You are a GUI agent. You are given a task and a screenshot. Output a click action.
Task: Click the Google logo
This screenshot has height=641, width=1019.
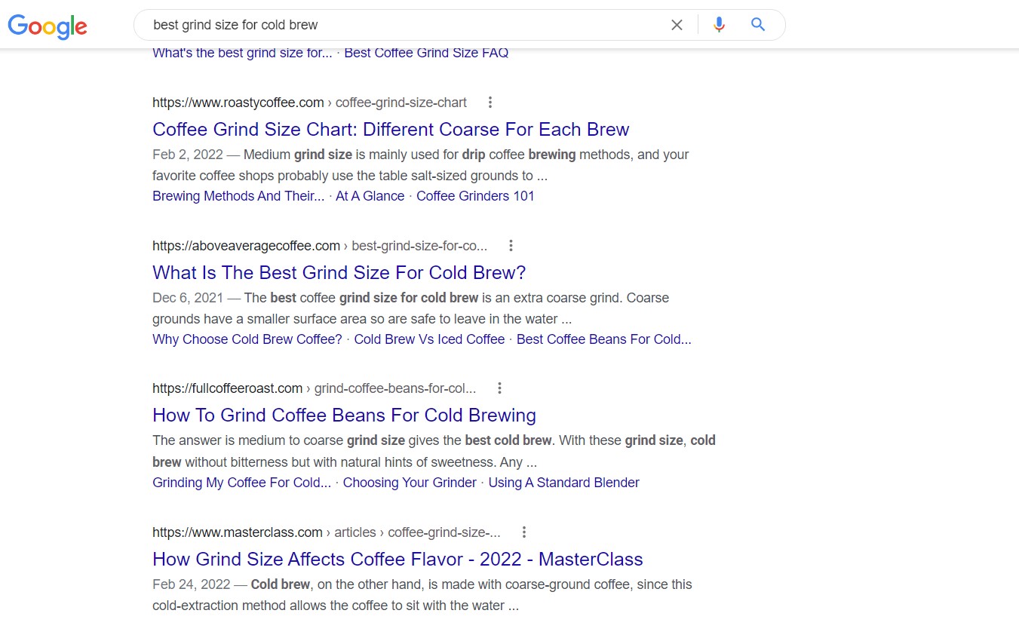tap(48, 26)
